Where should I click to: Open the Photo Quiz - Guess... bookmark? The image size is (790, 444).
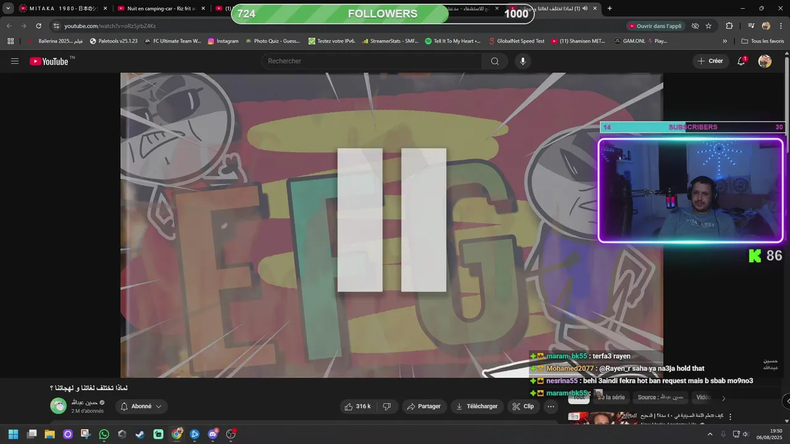(x=272, y=41)
